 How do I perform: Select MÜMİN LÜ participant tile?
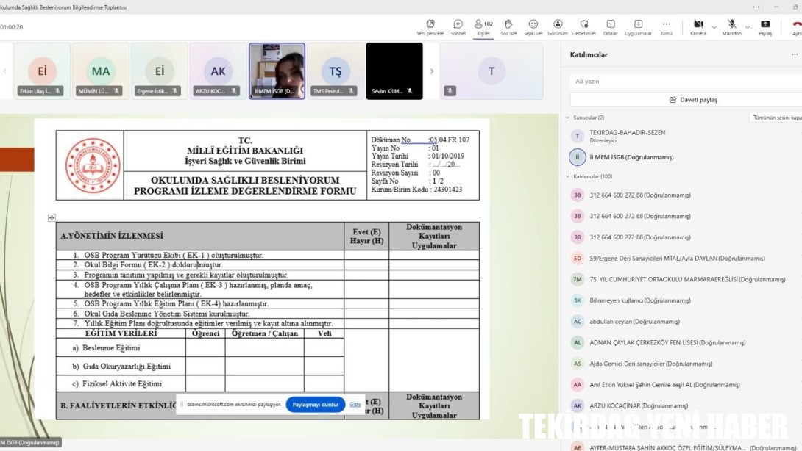click(x=101, y=71)
